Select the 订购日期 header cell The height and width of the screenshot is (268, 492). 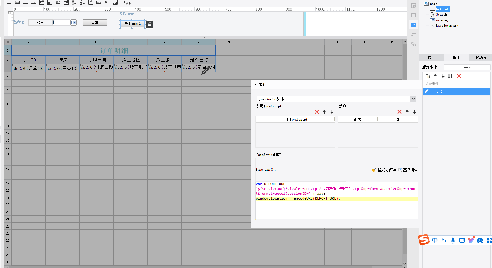click(x=97, y=60)
